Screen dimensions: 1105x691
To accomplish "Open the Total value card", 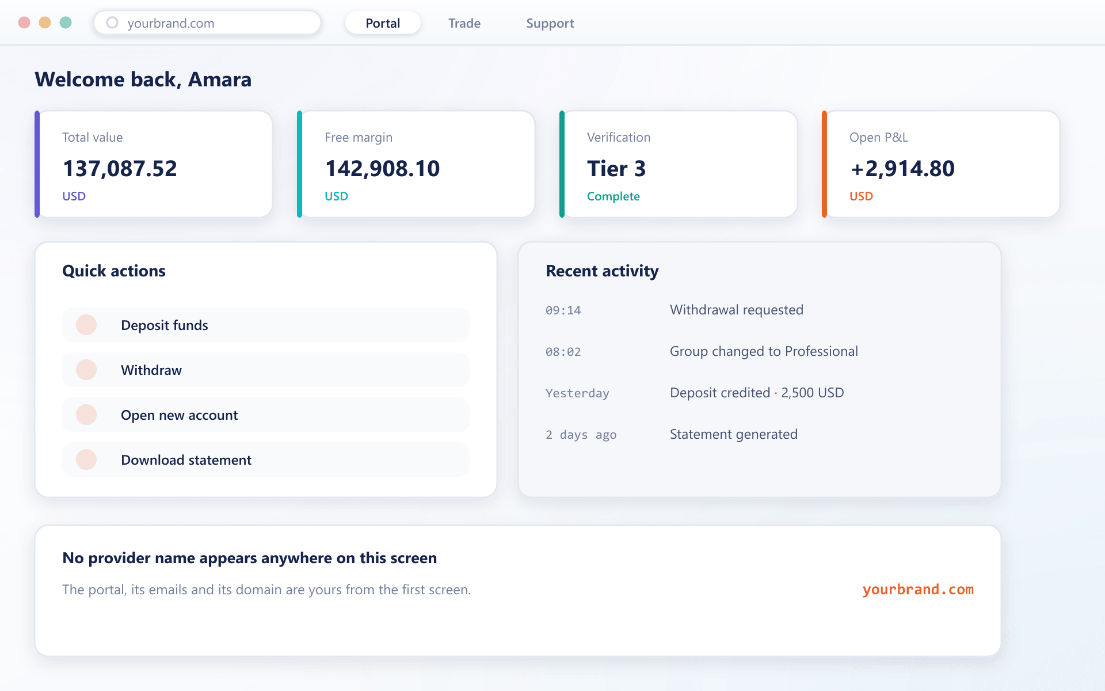I will coord(154,164).
